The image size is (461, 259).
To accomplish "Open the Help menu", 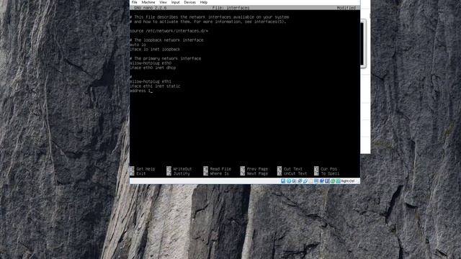I will click(204, 2).
